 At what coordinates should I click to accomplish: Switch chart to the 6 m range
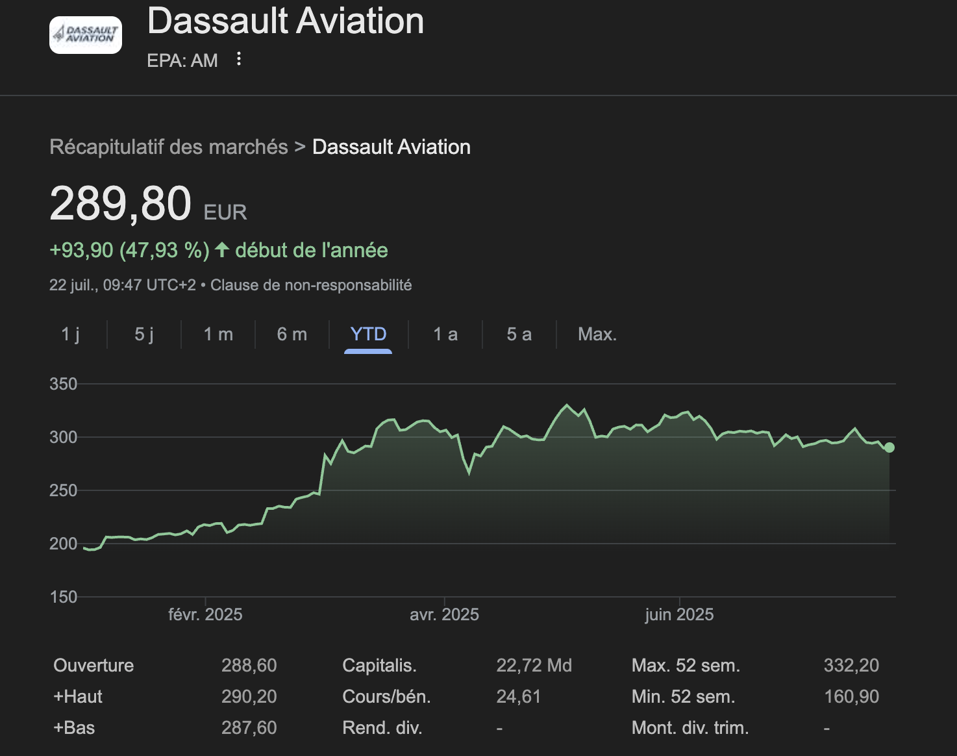tap(292, 334)
